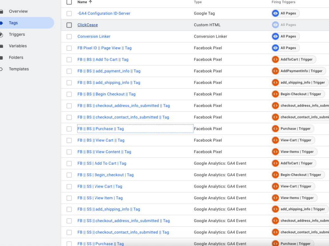Open AddToCart | Trigger for FB SS tag
329x246 pixels.
click(294, 163)
